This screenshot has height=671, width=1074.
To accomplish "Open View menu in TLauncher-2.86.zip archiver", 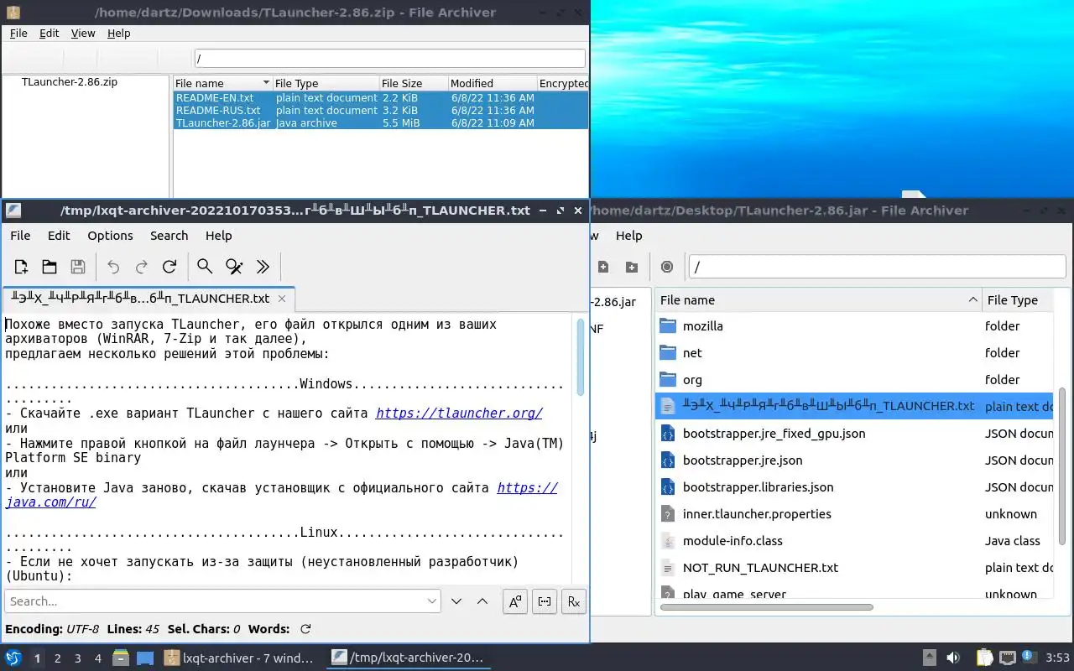I will [x=83, y=34].
